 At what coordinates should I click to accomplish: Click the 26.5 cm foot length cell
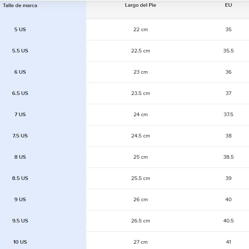click(140, 221)
